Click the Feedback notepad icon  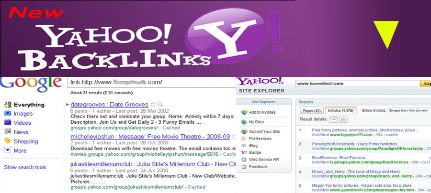244,167
